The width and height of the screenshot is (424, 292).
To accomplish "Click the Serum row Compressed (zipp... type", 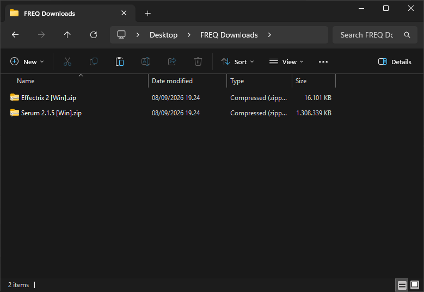I will click(x=259, y=113).
